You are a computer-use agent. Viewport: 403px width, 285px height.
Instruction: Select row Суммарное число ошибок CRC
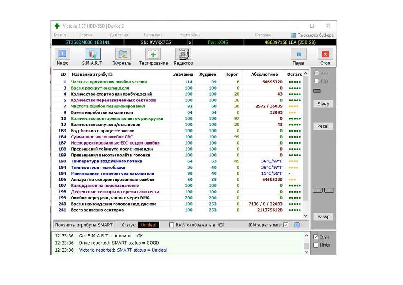(x=178, y=137)
